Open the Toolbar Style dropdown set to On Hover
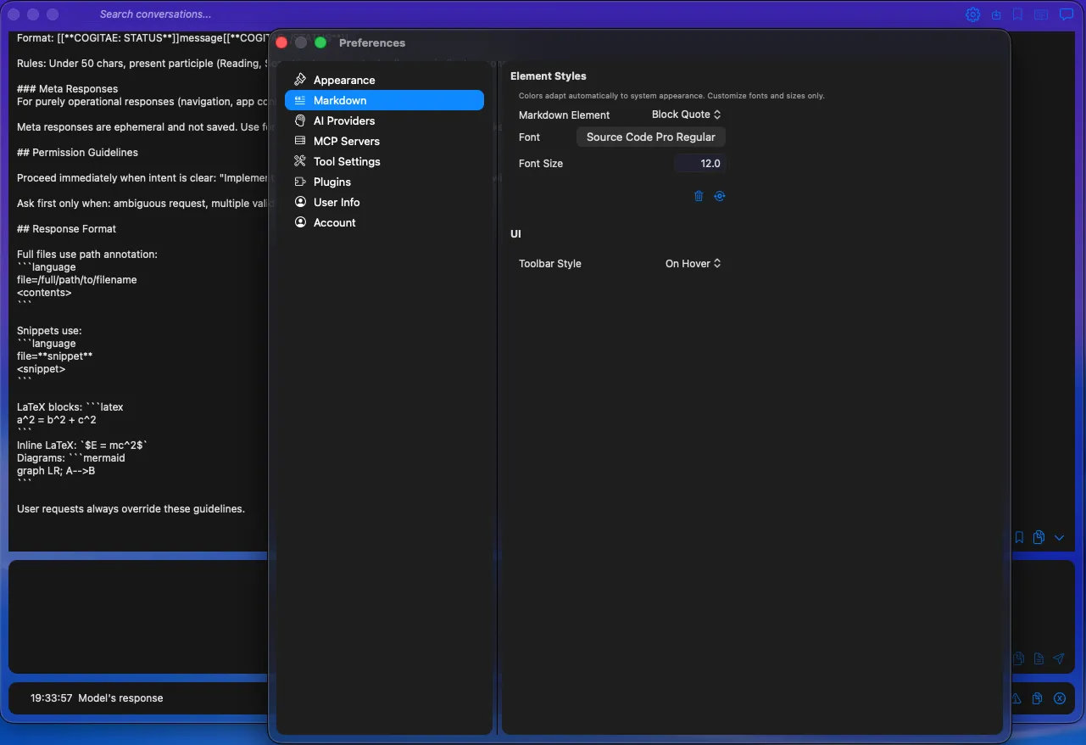The image size is (1086, 745). (693, 263)
